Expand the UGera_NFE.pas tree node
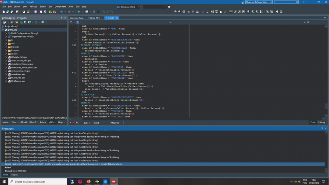Screen dimensions: 329x185 pyautogui.click(x=6, y=78)
